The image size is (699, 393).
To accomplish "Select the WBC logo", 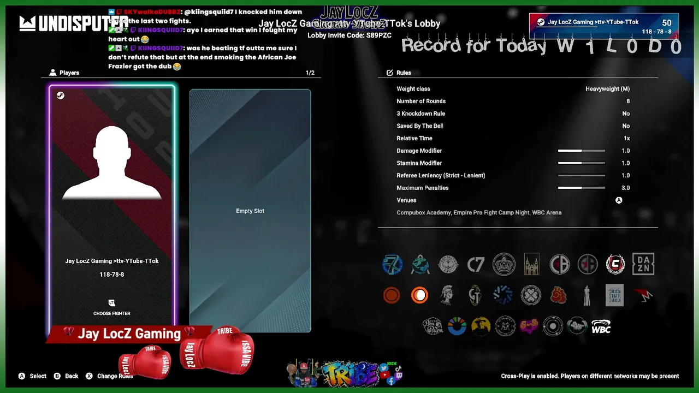I will click(x=601, y=326).
